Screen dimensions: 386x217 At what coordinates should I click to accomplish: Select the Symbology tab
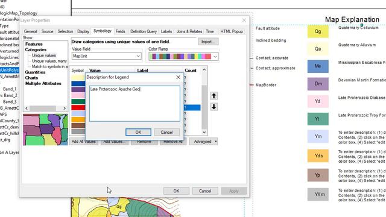point(103,31)
